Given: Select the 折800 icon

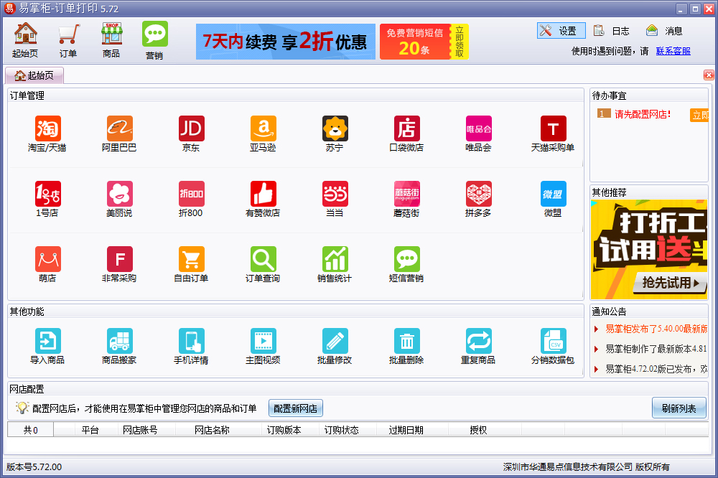Looking at the screenshot, I should pyautogui.click(x=192, y=199).
